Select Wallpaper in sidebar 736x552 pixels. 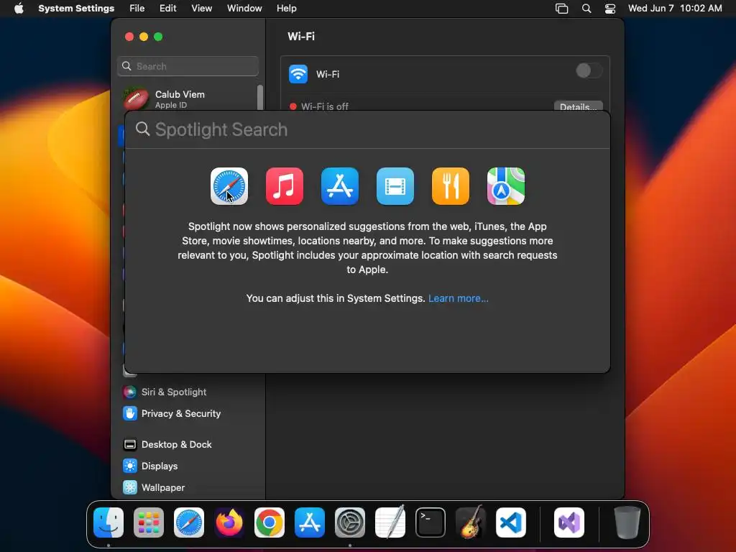pyautogui.click(x=154, y=488)
